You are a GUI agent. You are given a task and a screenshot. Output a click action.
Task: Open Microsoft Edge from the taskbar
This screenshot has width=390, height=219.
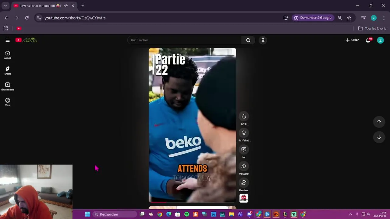[x=169, y=214]
